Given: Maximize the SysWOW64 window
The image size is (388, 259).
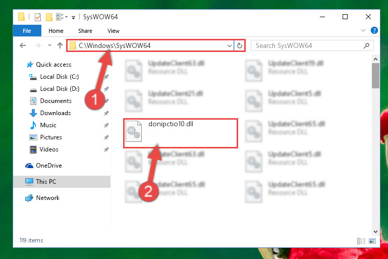Looking at the screenshot, I should (x=345, y=17).
